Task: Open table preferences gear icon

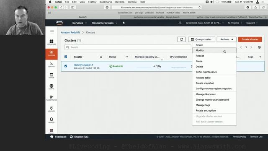Action: pyautogui.click(x=259, y=47)
